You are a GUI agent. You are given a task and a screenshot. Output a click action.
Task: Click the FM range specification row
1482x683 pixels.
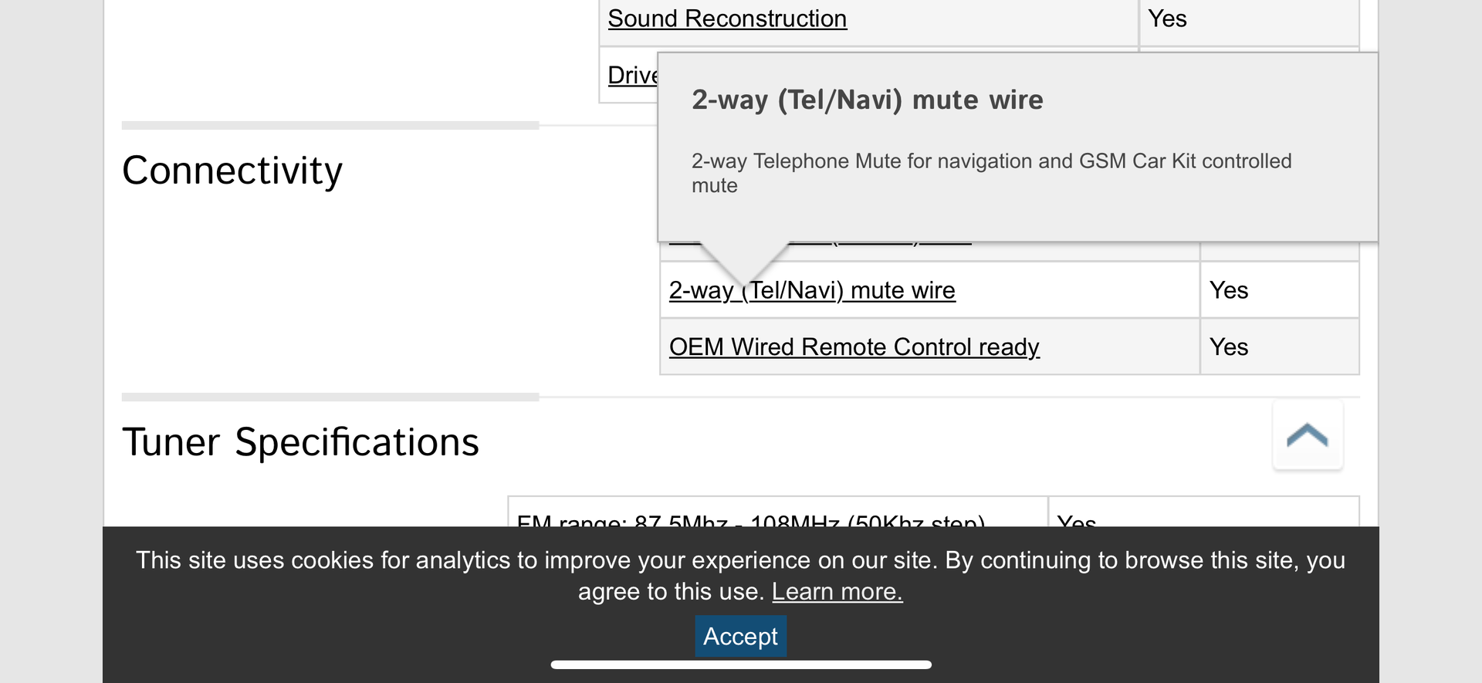[750, 518]
